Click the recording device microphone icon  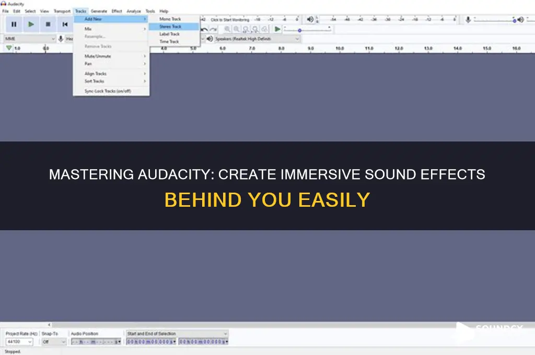click(x=61, y=39)
